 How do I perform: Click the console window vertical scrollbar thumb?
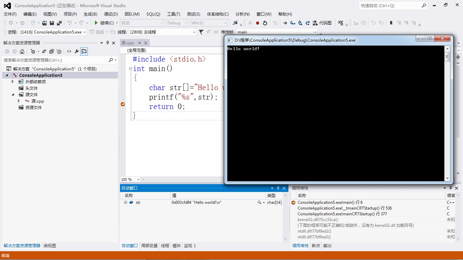coord(447,57)
